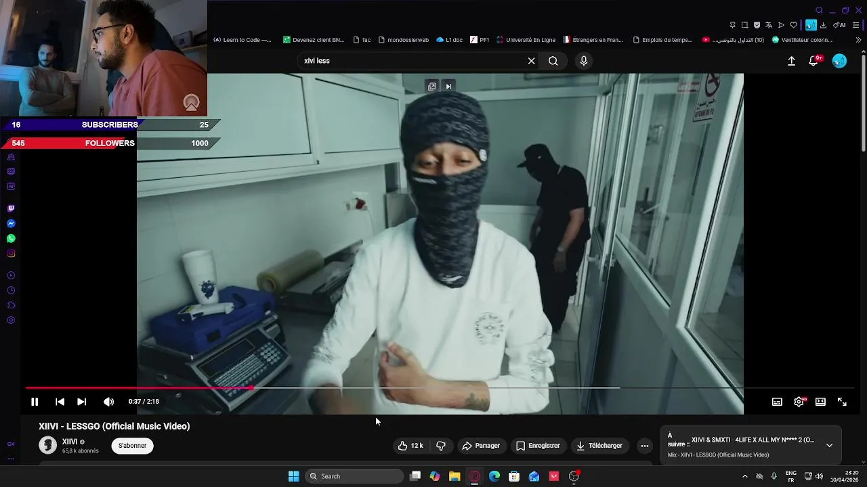Expand the À suivre mix playlist chevron

829,445
